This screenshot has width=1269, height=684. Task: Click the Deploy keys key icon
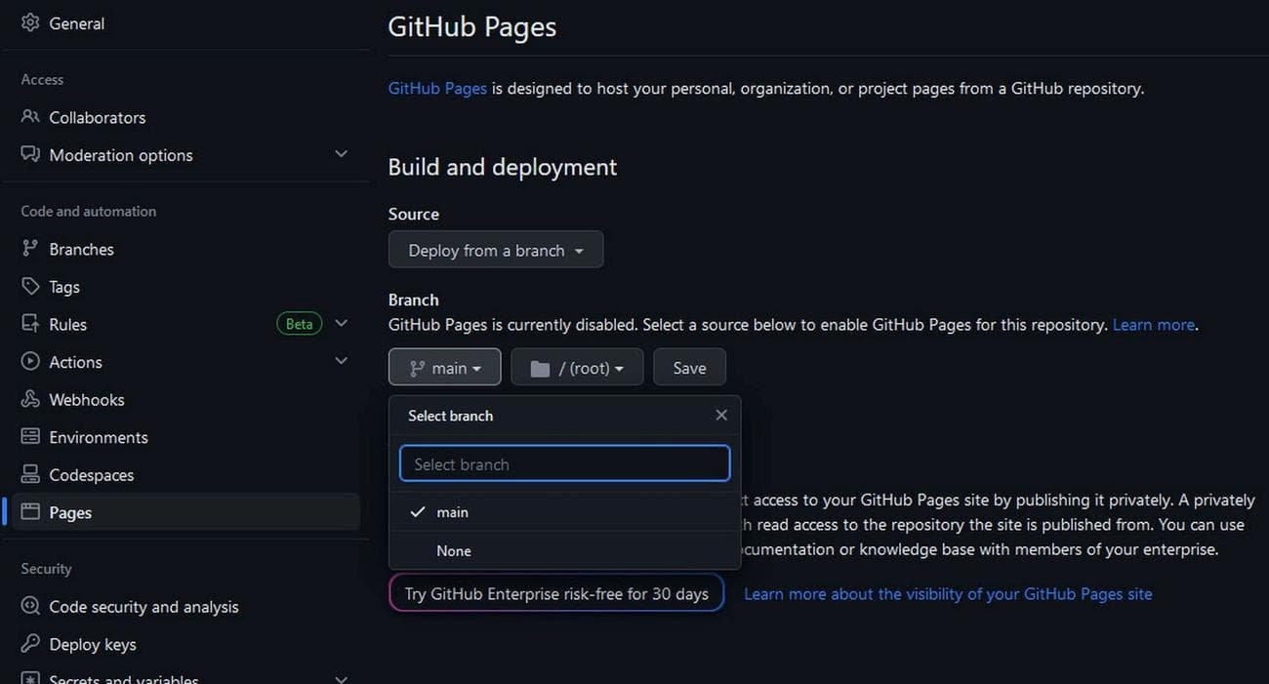[30, 644]
